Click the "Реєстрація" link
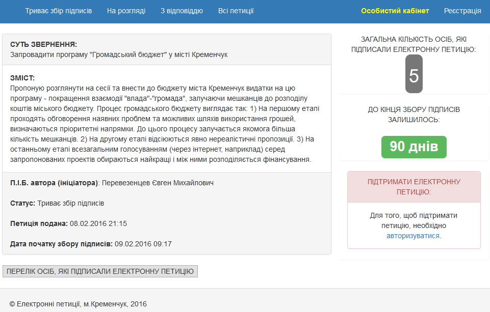This screenshot has height=312, width=490. (462, 11)
